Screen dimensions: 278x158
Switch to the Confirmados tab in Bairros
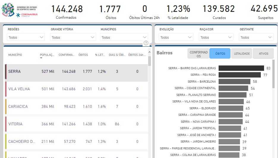[198, 53]
